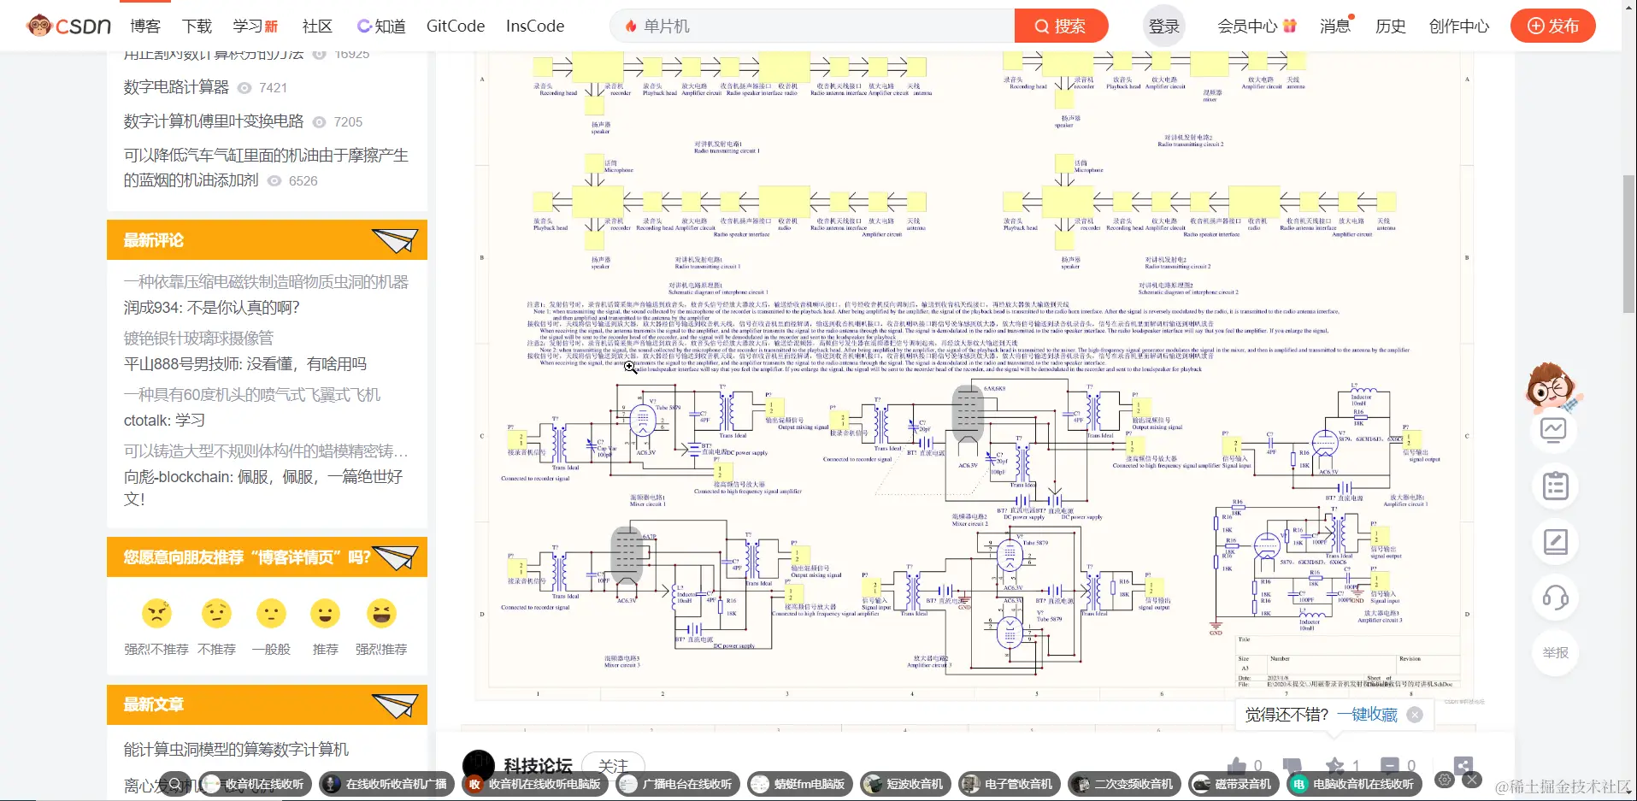
Task: Click the 登录 login button
Action: [1163, 26]
